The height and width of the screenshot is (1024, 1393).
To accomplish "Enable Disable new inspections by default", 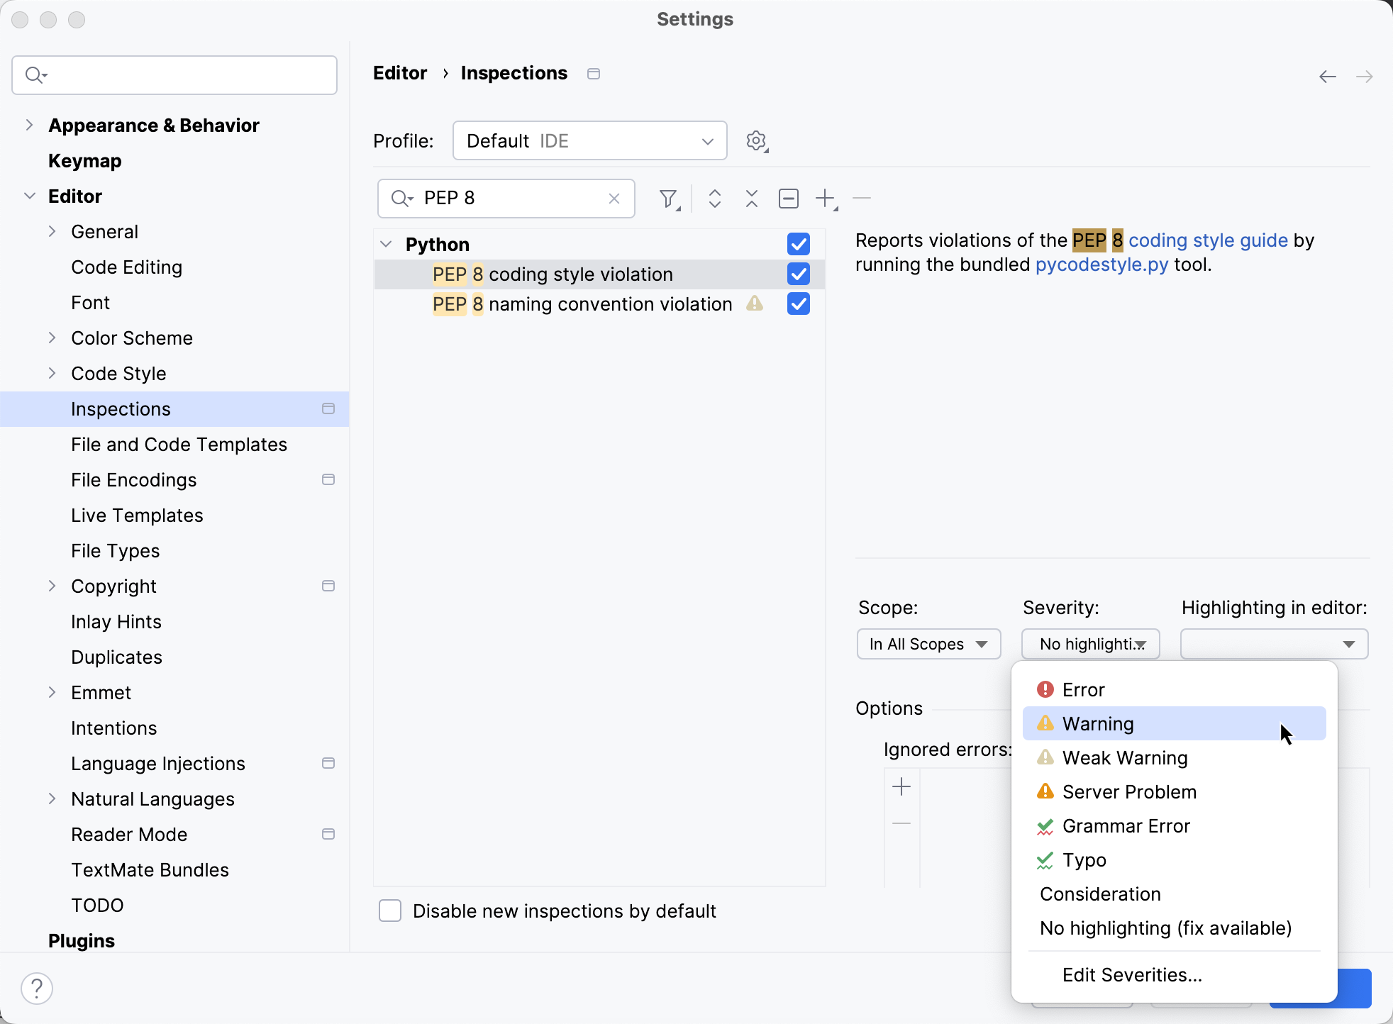I will 390,911.
